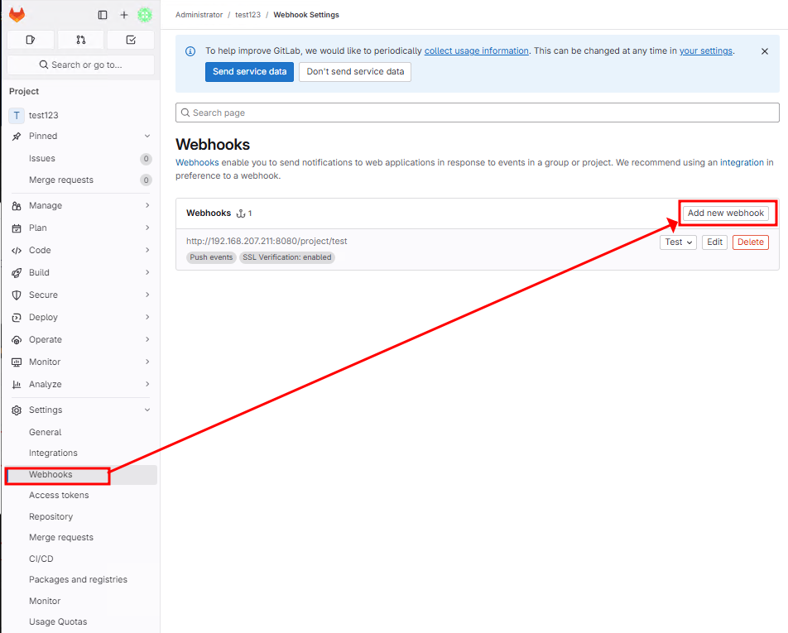The image size is (788, 633).
Task: Click Don't send service data button
Action: [x=355, y=72]
